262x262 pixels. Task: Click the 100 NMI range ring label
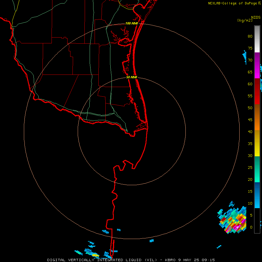132,23
